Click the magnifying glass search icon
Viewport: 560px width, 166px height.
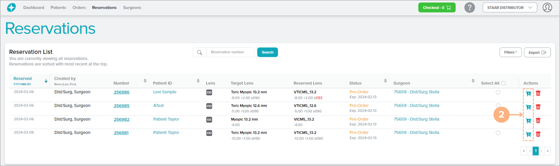(200, 52)
